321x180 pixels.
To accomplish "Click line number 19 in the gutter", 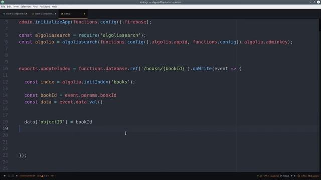I will pyautogui.click(x=5, y=129).
